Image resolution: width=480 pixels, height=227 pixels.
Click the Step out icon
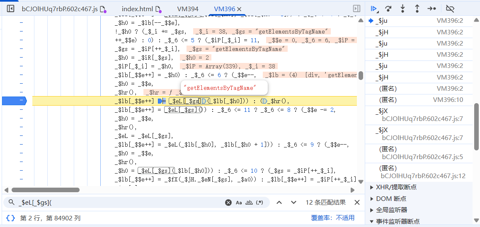tap(417, 8)
